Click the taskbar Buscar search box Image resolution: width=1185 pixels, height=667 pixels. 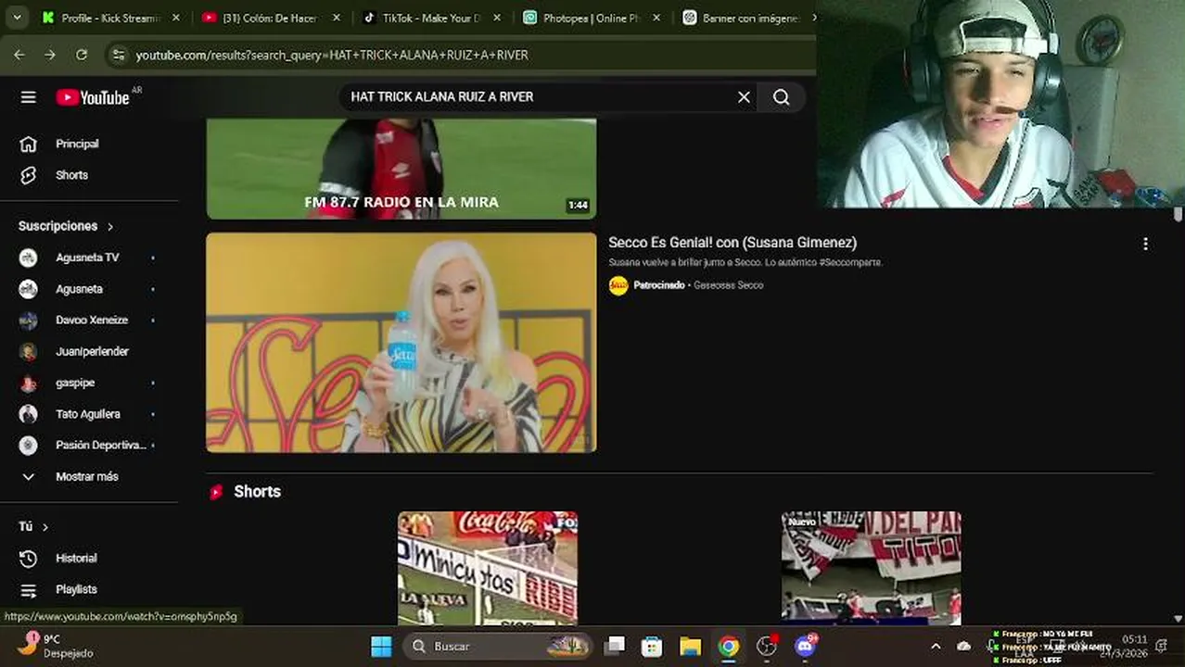[x=499, y=647]
